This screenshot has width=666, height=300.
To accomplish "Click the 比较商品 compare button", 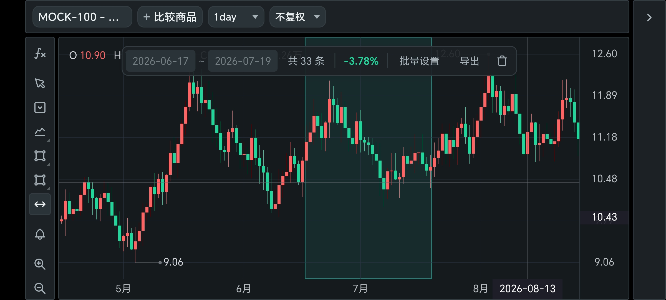I will click(170, 17).
